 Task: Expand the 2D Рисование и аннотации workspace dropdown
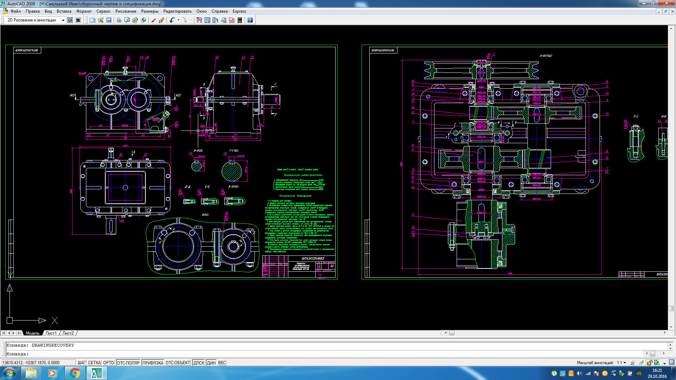click(x=63, y=20)
